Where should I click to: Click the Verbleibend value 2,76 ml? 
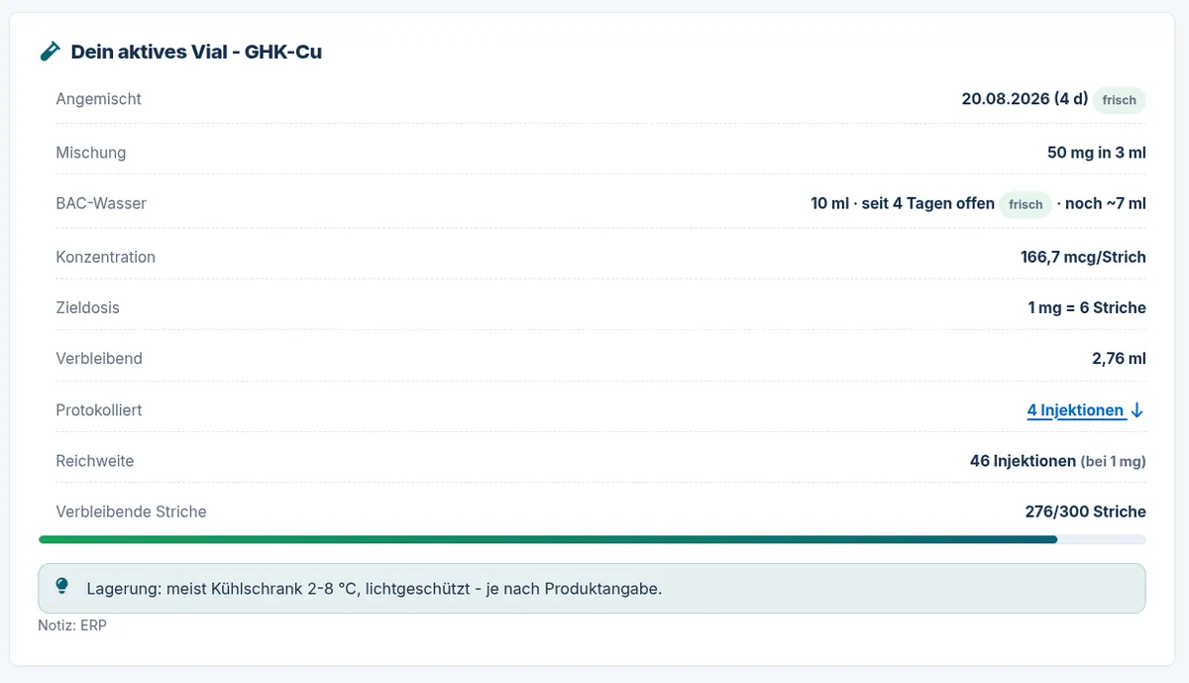tap(1119, 359)
